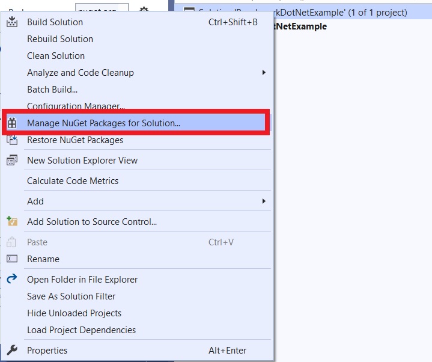Viewport: 432px width, 362px height.
Task: Expand the Analyze and Code Cleanup submenu arrow
Action: pos(263,73)
